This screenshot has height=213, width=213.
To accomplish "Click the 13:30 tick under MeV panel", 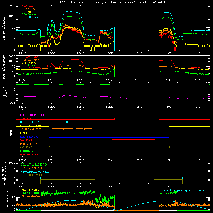I will click(110, 80).
